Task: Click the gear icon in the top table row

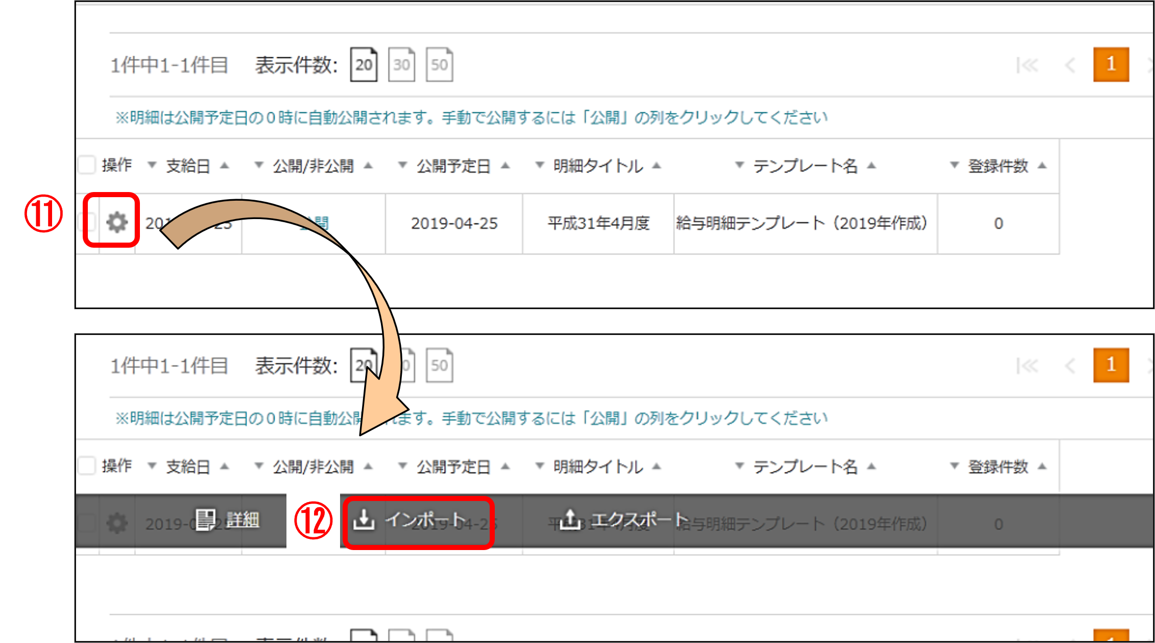Action: pos(117,223)
